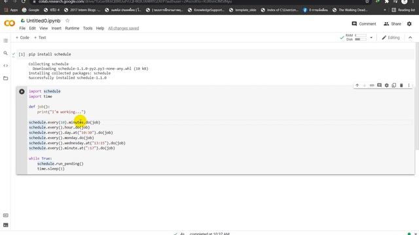
Task: Add a new Code cell
Action: (x=22, y=38)
